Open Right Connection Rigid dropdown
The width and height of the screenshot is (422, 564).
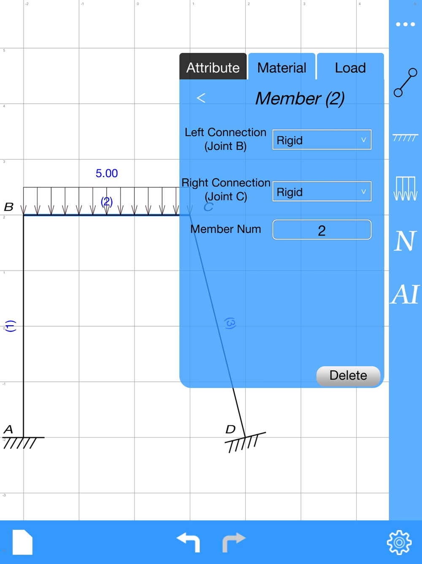[x=322, y=192]
